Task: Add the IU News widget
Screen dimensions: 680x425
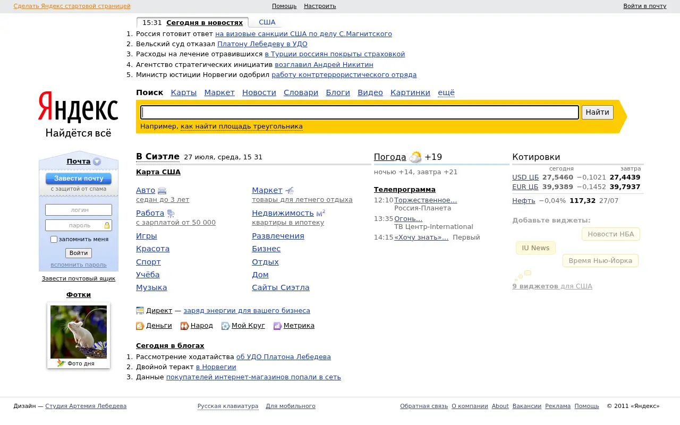Action: 535,248
